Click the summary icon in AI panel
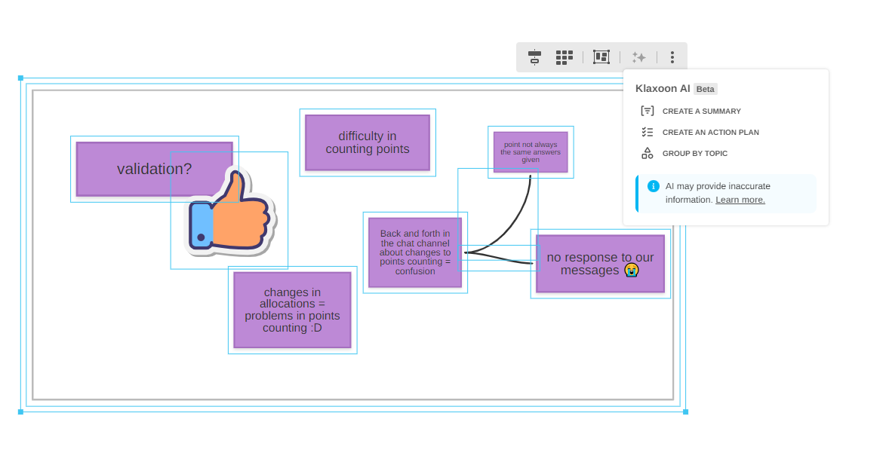Viewport: 889px width, 471px height. coord(647,111)
